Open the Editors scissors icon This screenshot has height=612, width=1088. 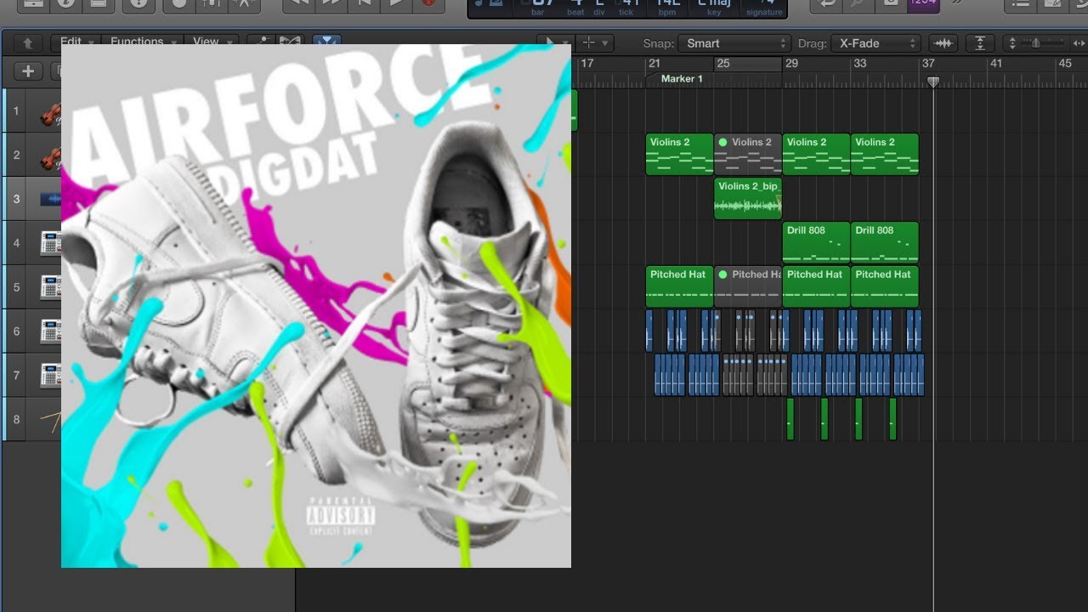[243, 4]
